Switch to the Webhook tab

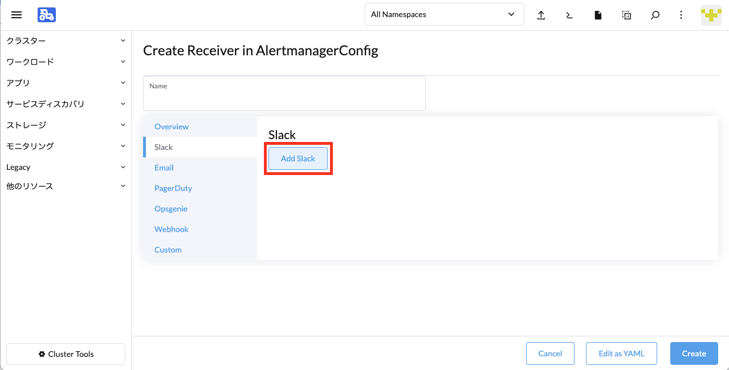200,229
